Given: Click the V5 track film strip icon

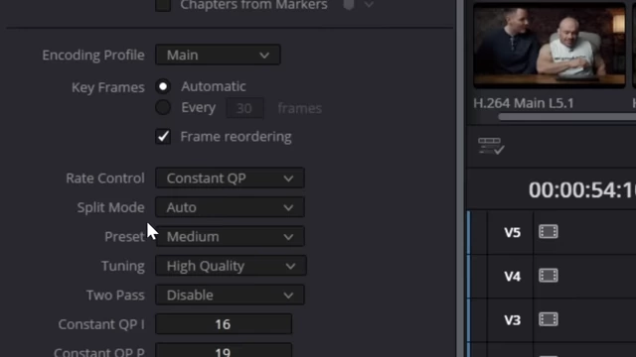Looking at the screenshot, I should [549, 232].
